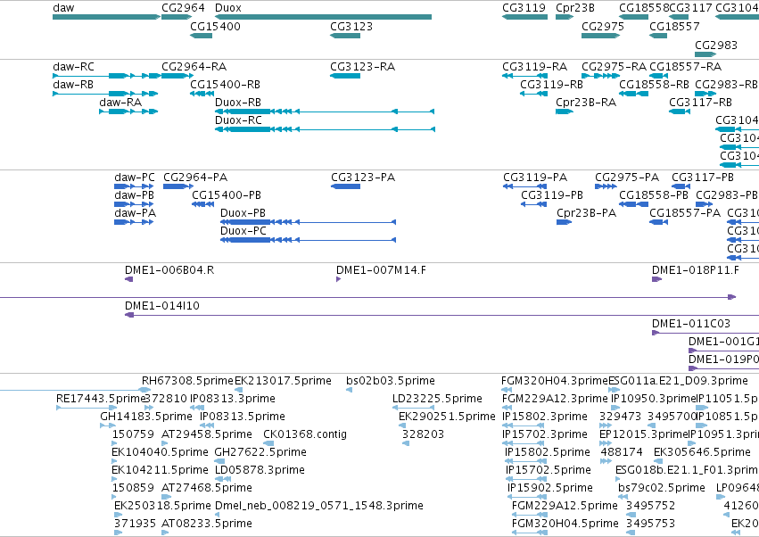Click the daw-PB protein feature
This screenshot has height=537, width=759.
(x=134, y=204)
